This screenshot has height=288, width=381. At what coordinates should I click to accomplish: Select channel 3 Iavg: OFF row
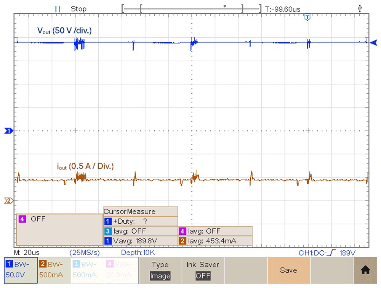(x=141, y=231)
